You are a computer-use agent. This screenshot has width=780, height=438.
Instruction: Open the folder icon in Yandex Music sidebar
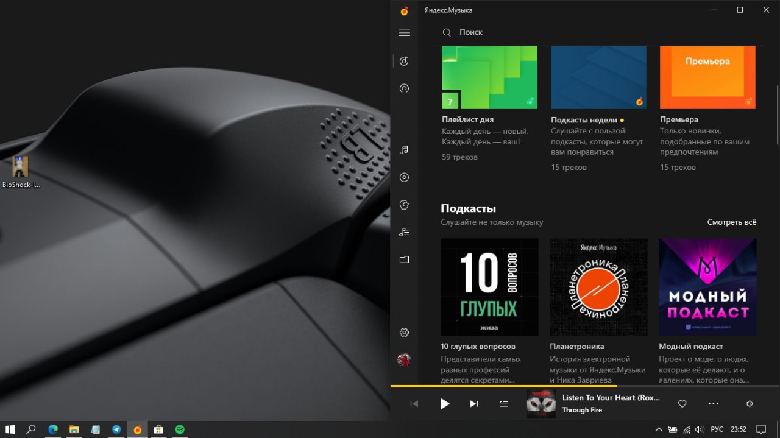(404, 260)
